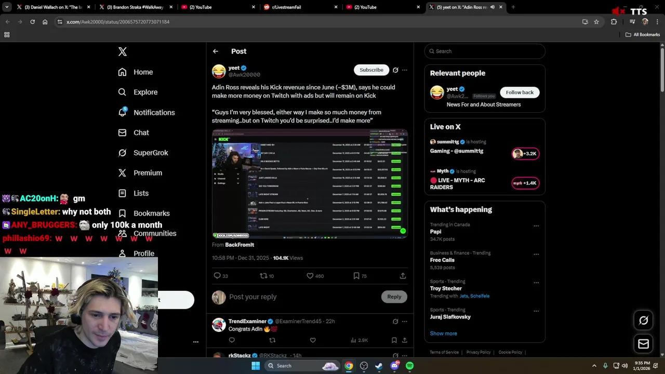
Task: Open more options on yeet's post
Action: [x=405, y=70]
